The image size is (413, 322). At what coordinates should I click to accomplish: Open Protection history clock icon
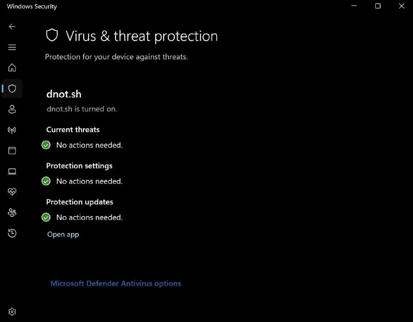tap(12, 233)
